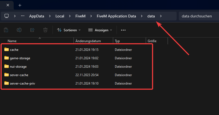The image size is (219, 115).
Task: Click the cache folder icon
Action: pyautogui.click(x=6, y=49)
